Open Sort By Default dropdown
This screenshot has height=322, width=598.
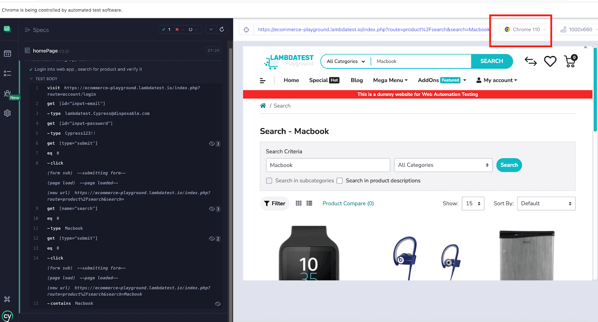click(546, 204)
